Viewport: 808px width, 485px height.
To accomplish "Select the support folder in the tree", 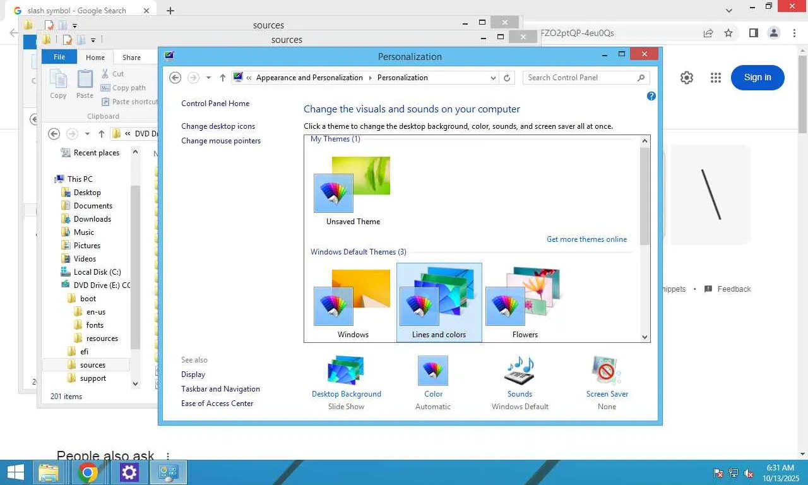I will [93, 378].
